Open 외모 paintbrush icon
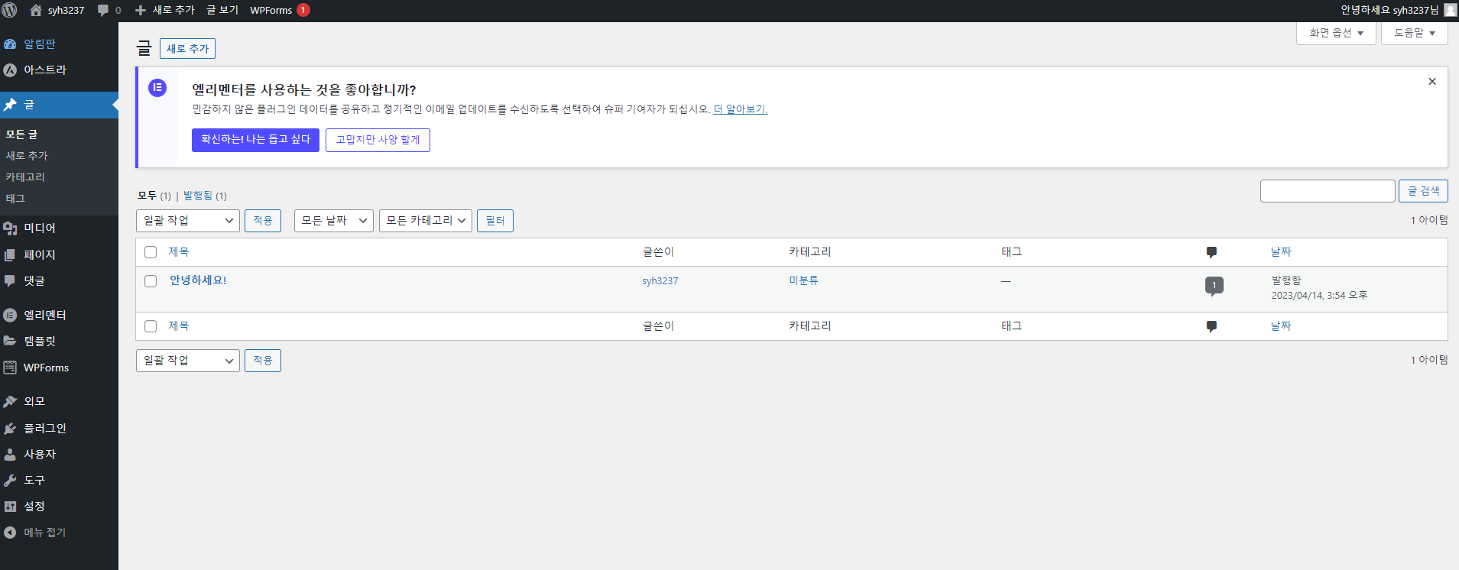This screenshot has width=1459, height=570. tap(10, 401)
